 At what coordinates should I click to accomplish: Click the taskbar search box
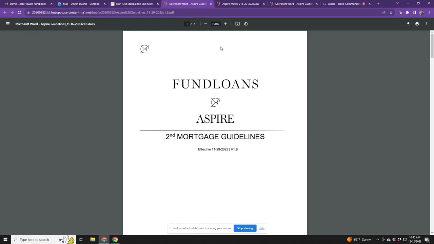pyautogui.click(x=43, y=240)
